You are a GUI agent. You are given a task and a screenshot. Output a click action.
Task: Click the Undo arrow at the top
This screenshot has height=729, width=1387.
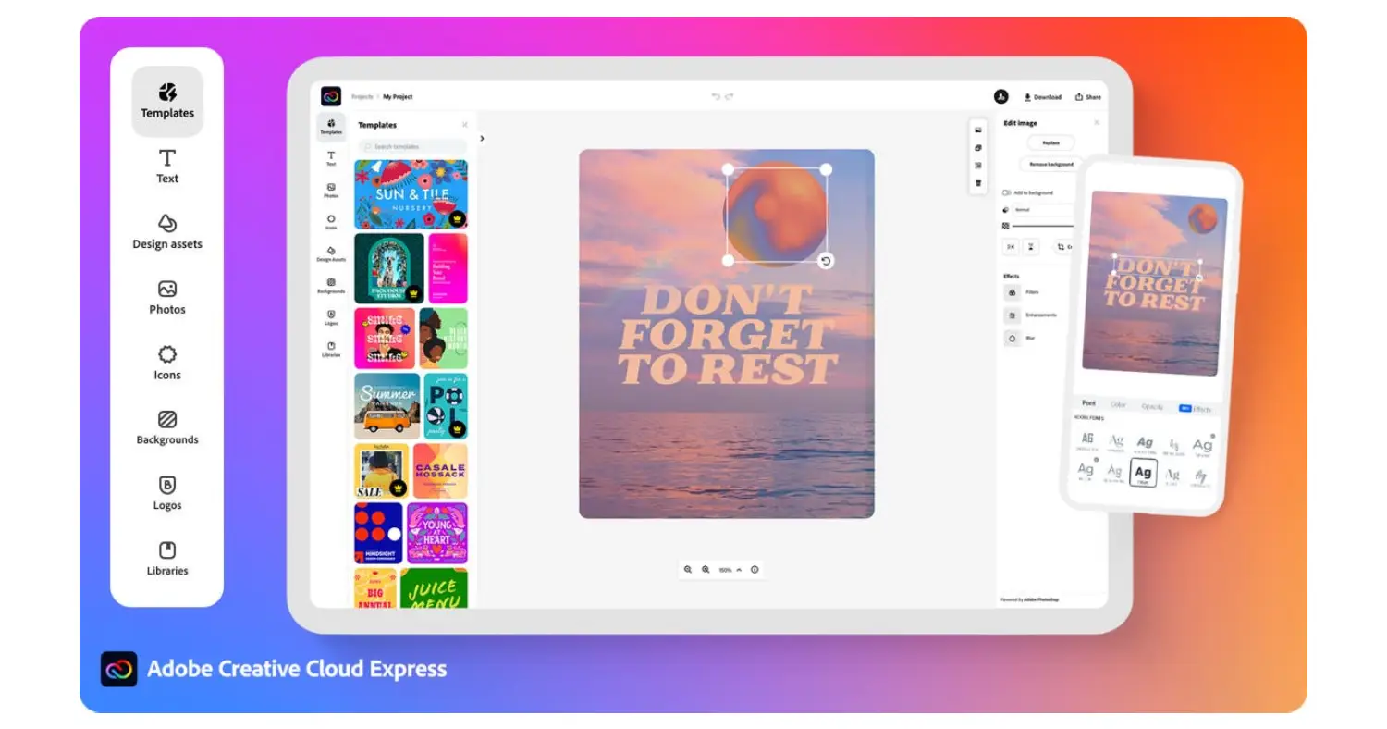pos(714,94)
